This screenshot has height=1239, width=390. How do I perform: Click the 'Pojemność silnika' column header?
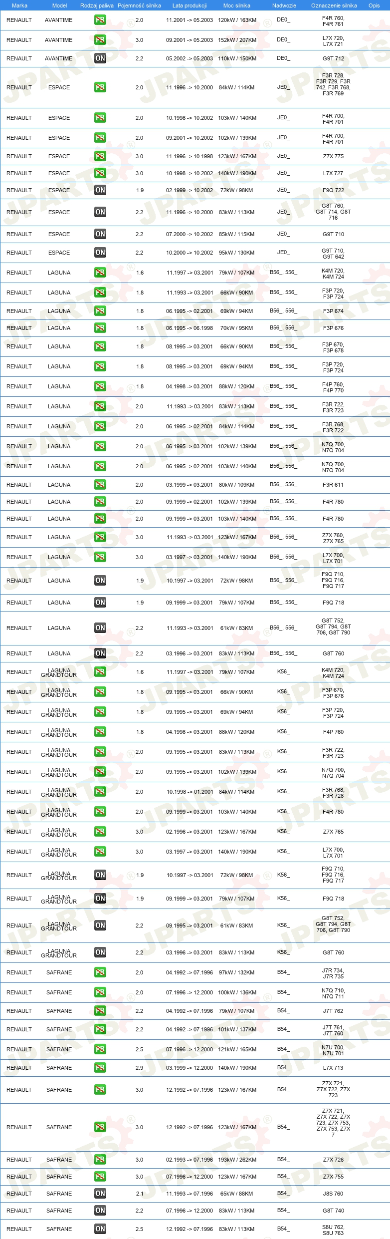[x=139, y=5]
